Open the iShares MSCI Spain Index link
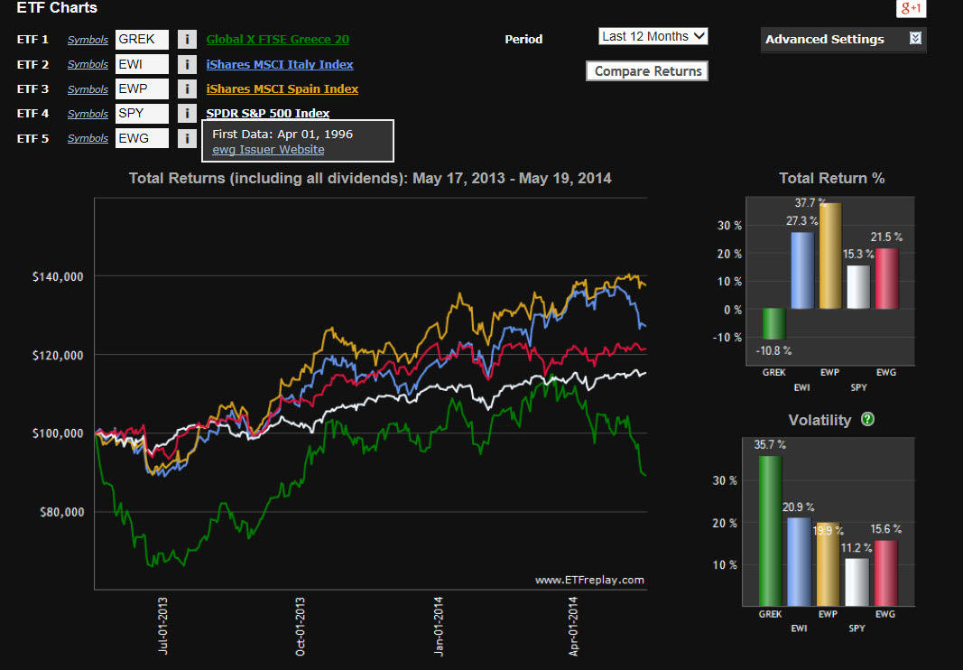 (282, 88)
